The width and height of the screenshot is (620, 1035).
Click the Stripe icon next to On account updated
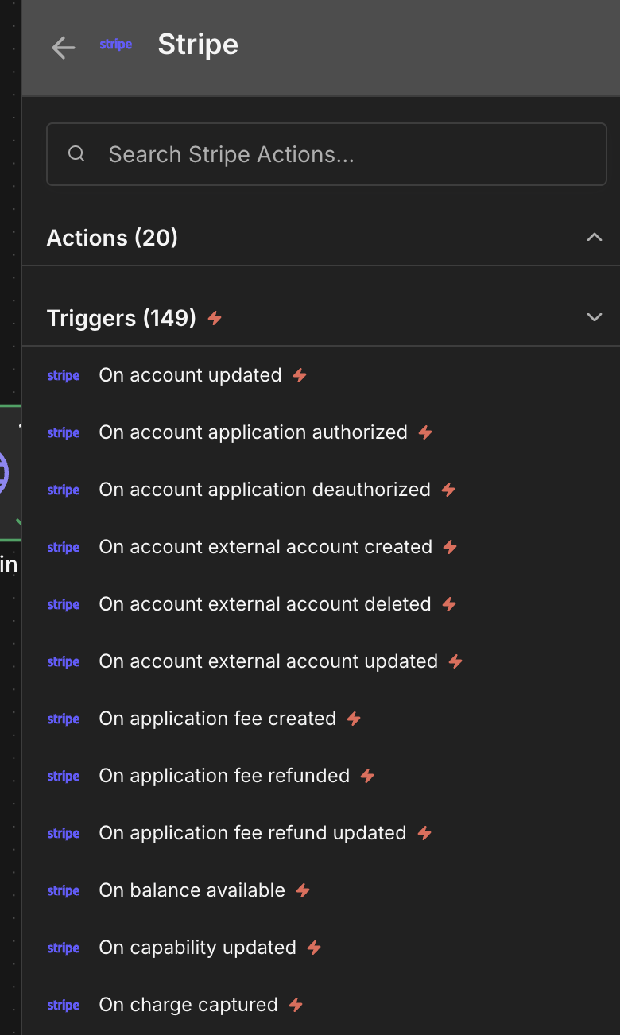click(64, 376)
